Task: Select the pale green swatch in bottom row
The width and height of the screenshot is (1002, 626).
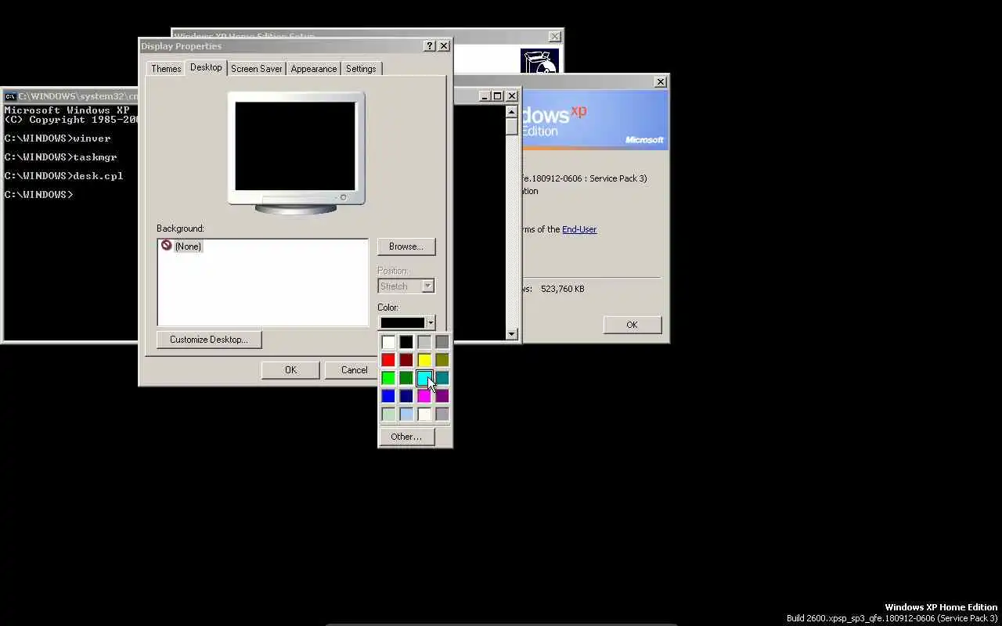Action: 388,414
